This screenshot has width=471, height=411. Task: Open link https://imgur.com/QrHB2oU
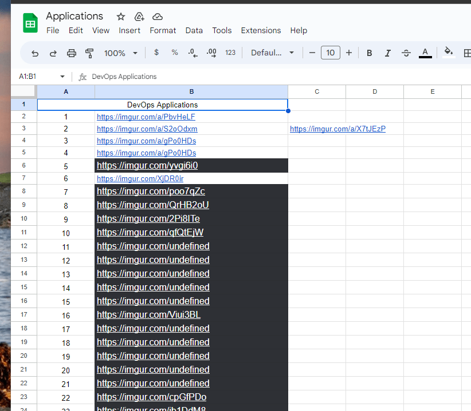(153, 205)
